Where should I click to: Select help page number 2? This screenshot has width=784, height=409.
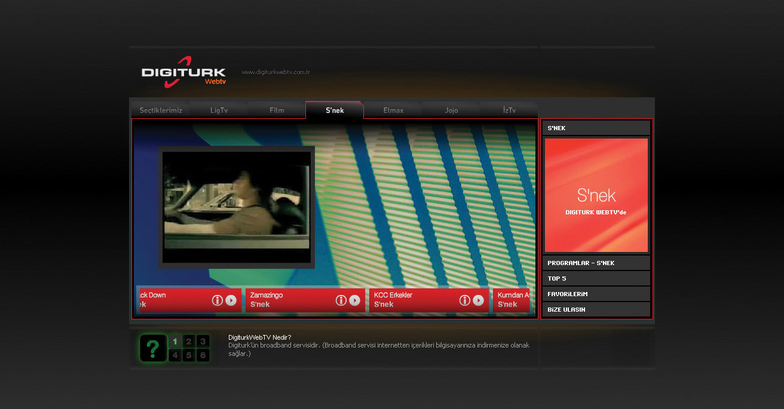coord(189,342)
